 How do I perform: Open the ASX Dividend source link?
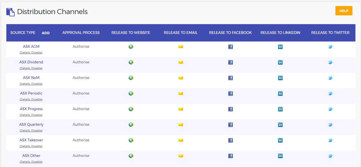[31, 62]
